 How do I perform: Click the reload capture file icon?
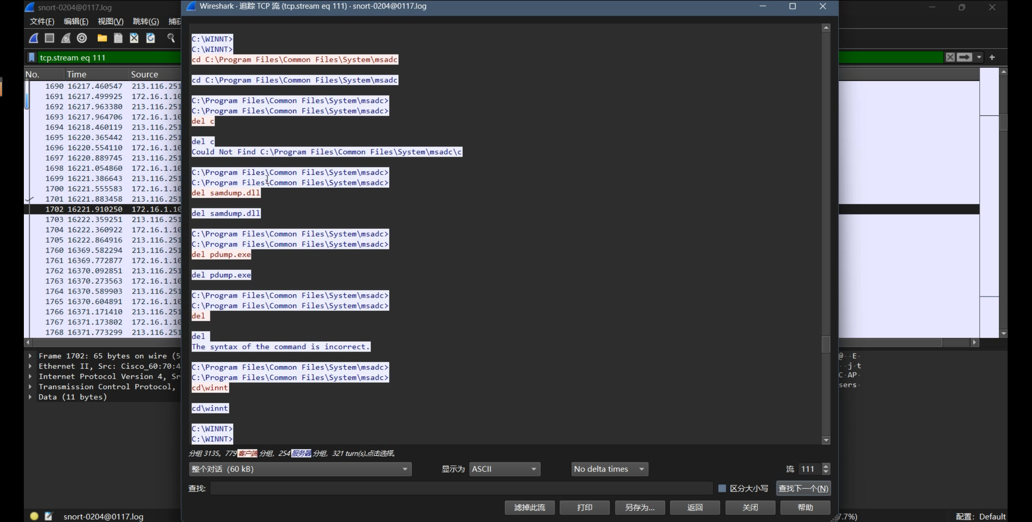(x=150, y=38)
